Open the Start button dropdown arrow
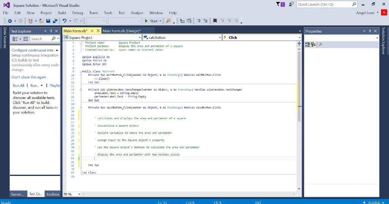Image resolution: width=389 pixels, height=204 pixels. point(160,21)
